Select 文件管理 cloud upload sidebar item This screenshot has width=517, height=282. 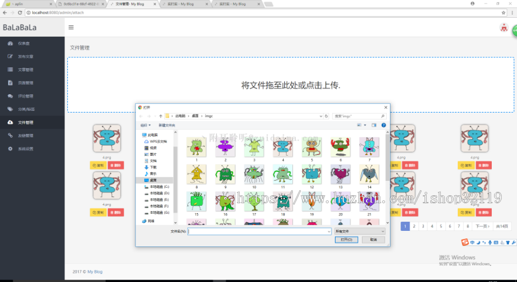(x=32, y=122)
